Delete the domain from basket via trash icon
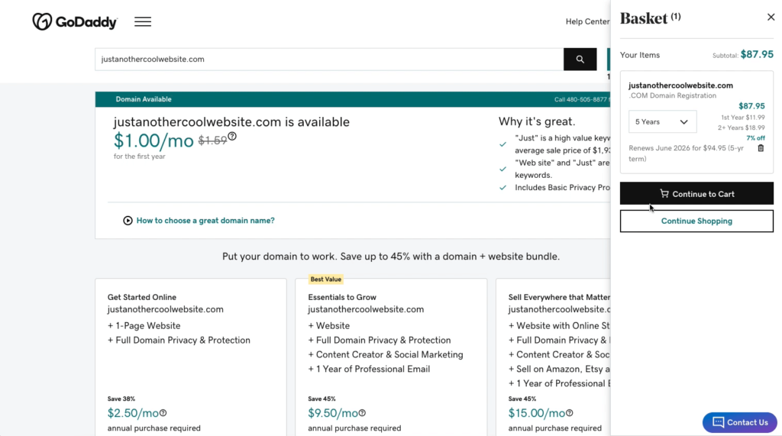782x436 pixels. (761, 148)
